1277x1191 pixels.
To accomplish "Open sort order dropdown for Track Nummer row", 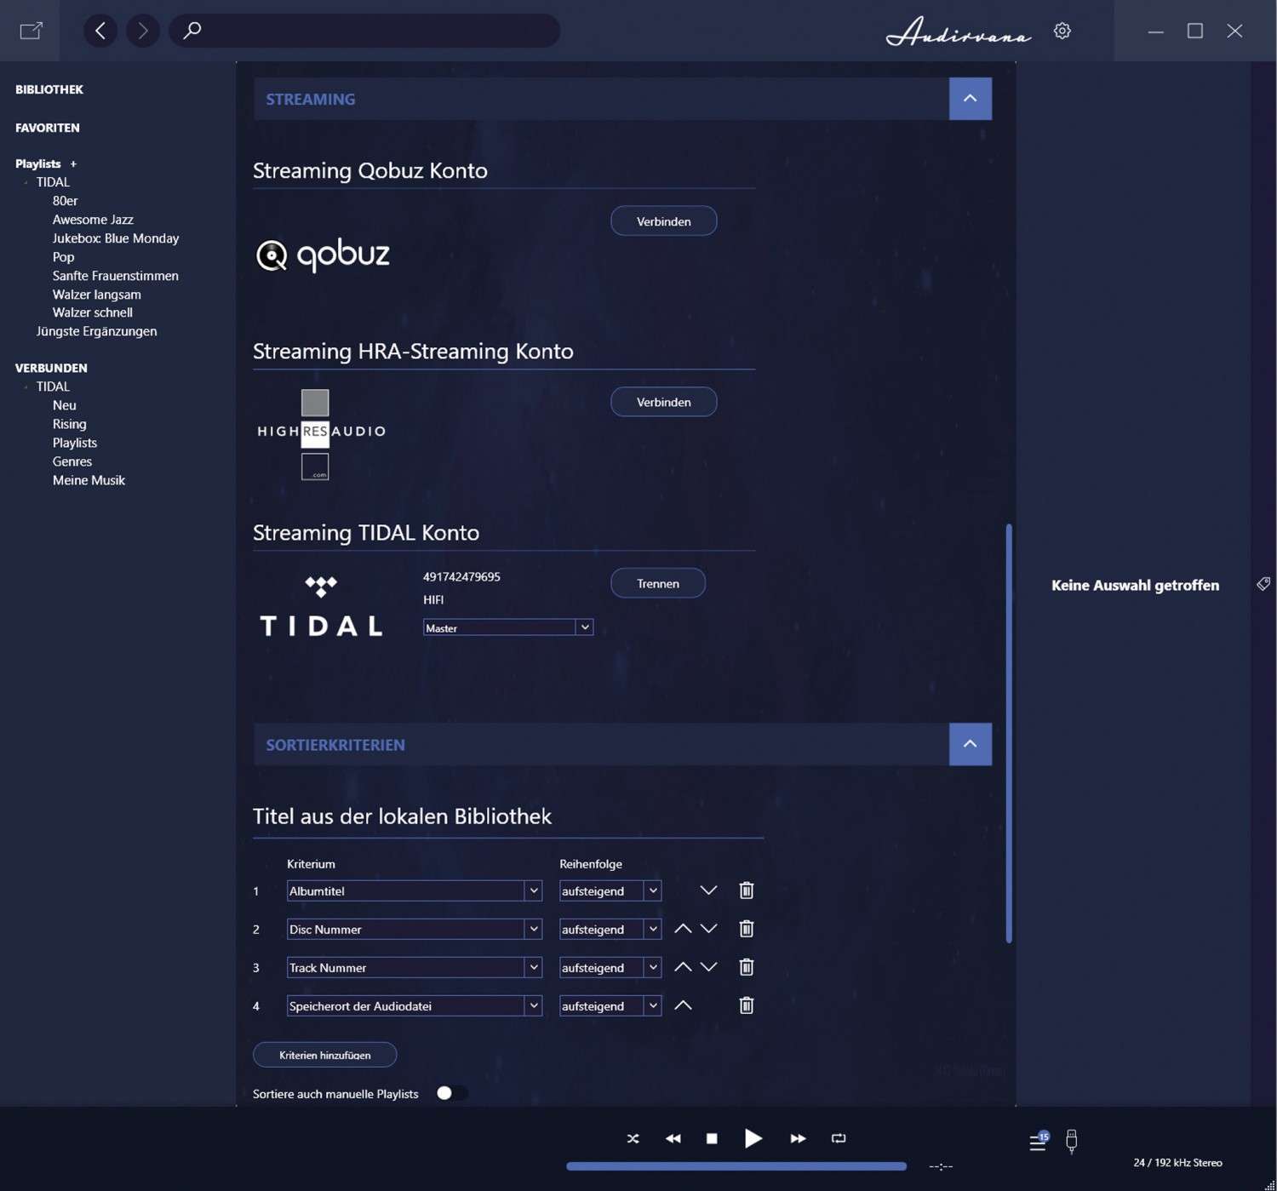I will pos(610,967).
